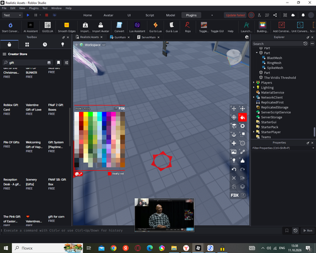
Task: Select the F3X Mesh tool
Action: [x=243, y=143]
